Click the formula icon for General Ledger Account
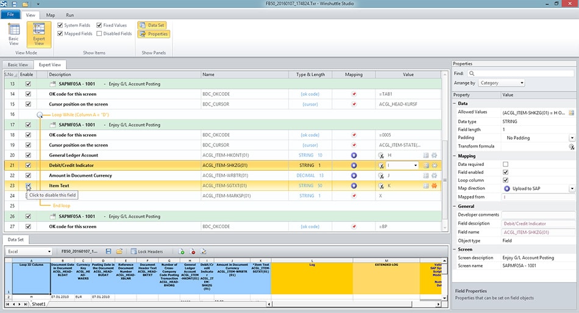This screenshot has height=313, width=579. [382, 156]
